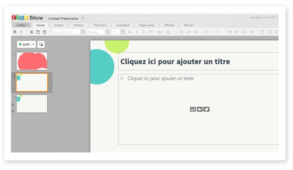This screenshot has width=293, height=170.
Task: Open the superscript text options dropdown
Action: point(152,32)
